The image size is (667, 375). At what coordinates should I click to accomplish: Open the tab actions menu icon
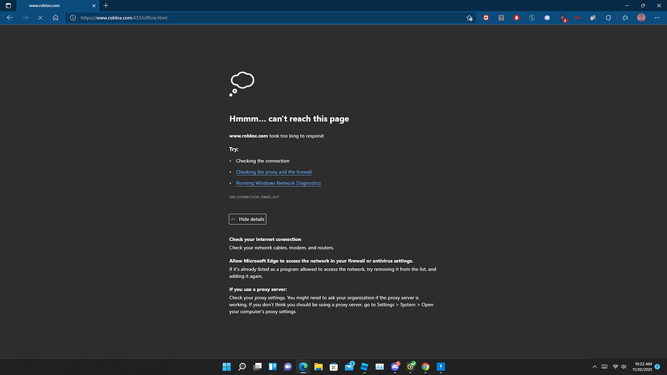tap(8, 6)
